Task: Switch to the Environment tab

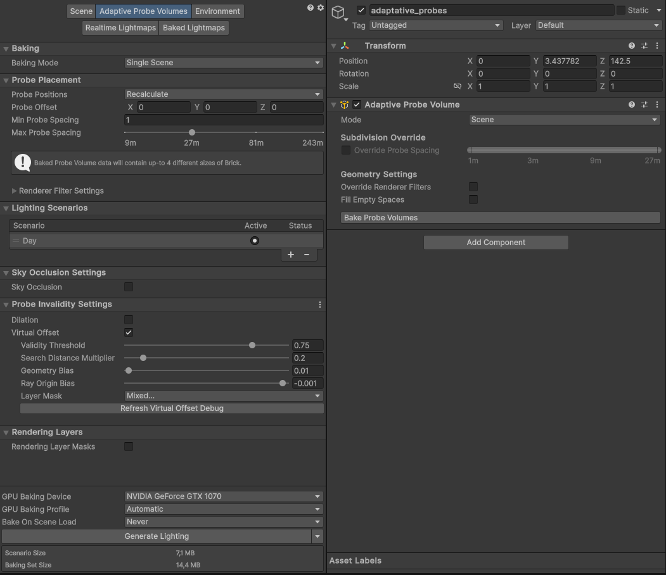Action: click(218, 11)
